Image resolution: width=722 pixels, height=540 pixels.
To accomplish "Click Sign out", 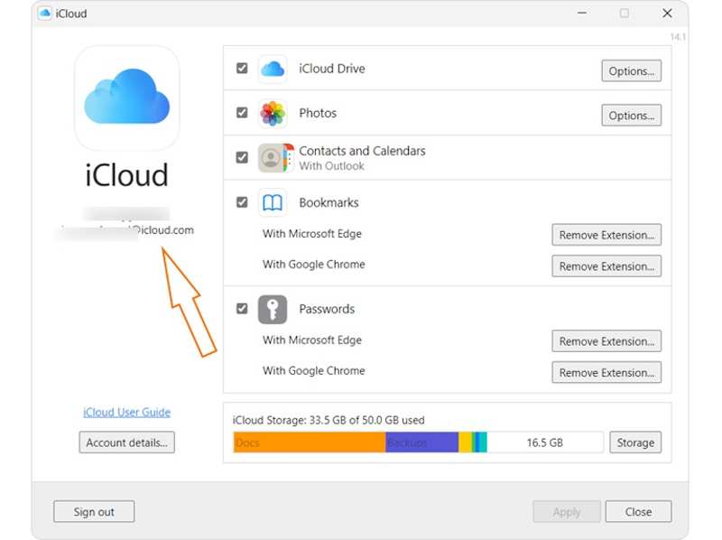I will point(94,512).
